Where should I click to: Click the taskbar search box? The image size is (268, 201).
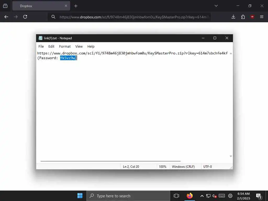(128, 196)
